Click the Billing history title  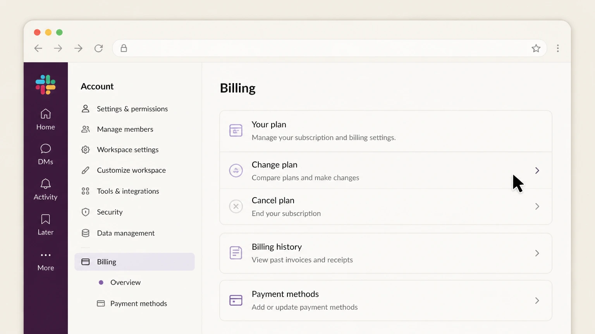[277, 247]
